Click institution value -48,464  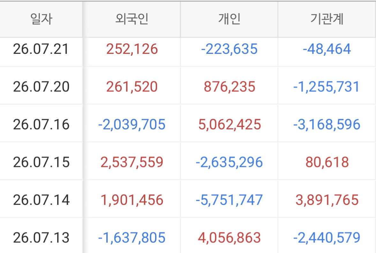[327, 49]
